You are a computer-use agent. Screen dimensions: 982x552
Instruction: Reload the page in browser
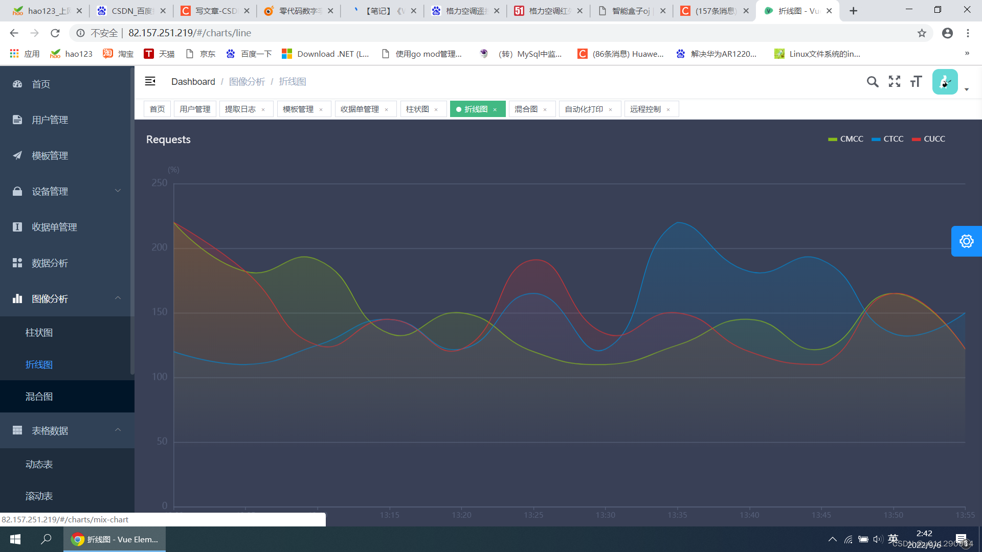coord(55,33)
